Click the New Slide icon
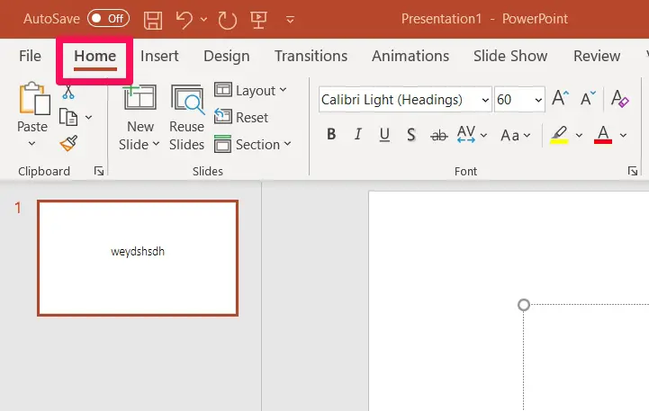 coord(140,98)
